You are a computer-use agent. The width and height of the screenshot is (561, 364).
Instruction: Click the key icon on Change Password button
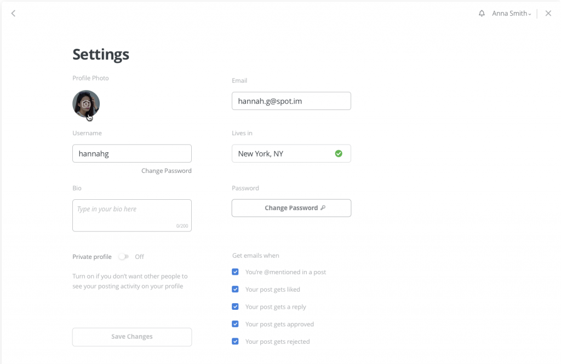coord(323,208)
